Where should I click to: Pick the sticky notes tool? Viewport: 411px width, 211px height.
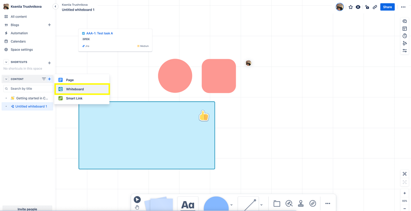click(x=159, y=204)
